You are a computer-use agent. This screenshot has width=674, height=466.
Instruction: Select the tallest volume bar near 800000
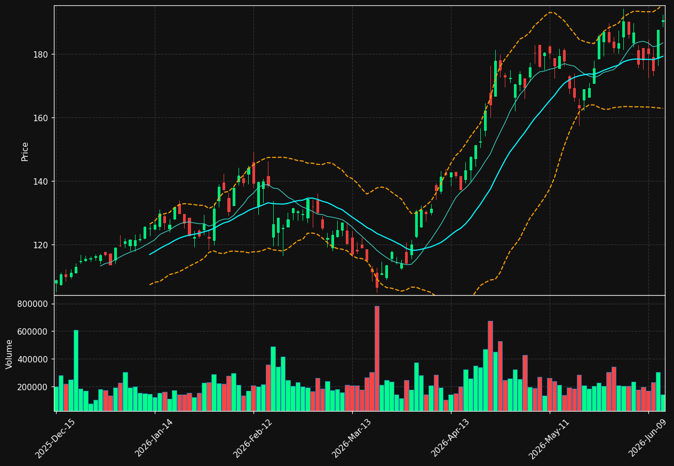pos(377,358)
